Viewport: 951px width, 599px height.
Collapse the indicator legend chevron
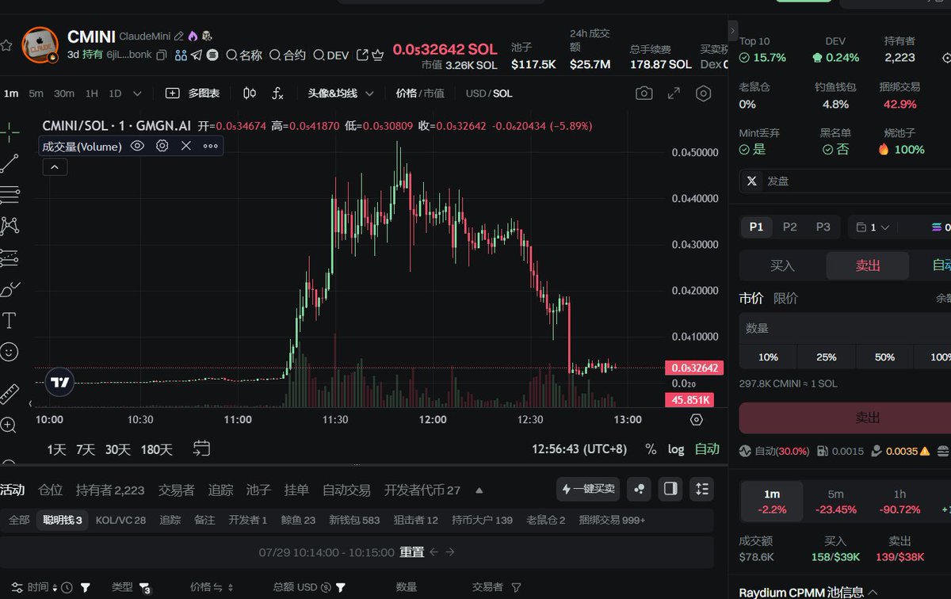[x=55, y=167]
